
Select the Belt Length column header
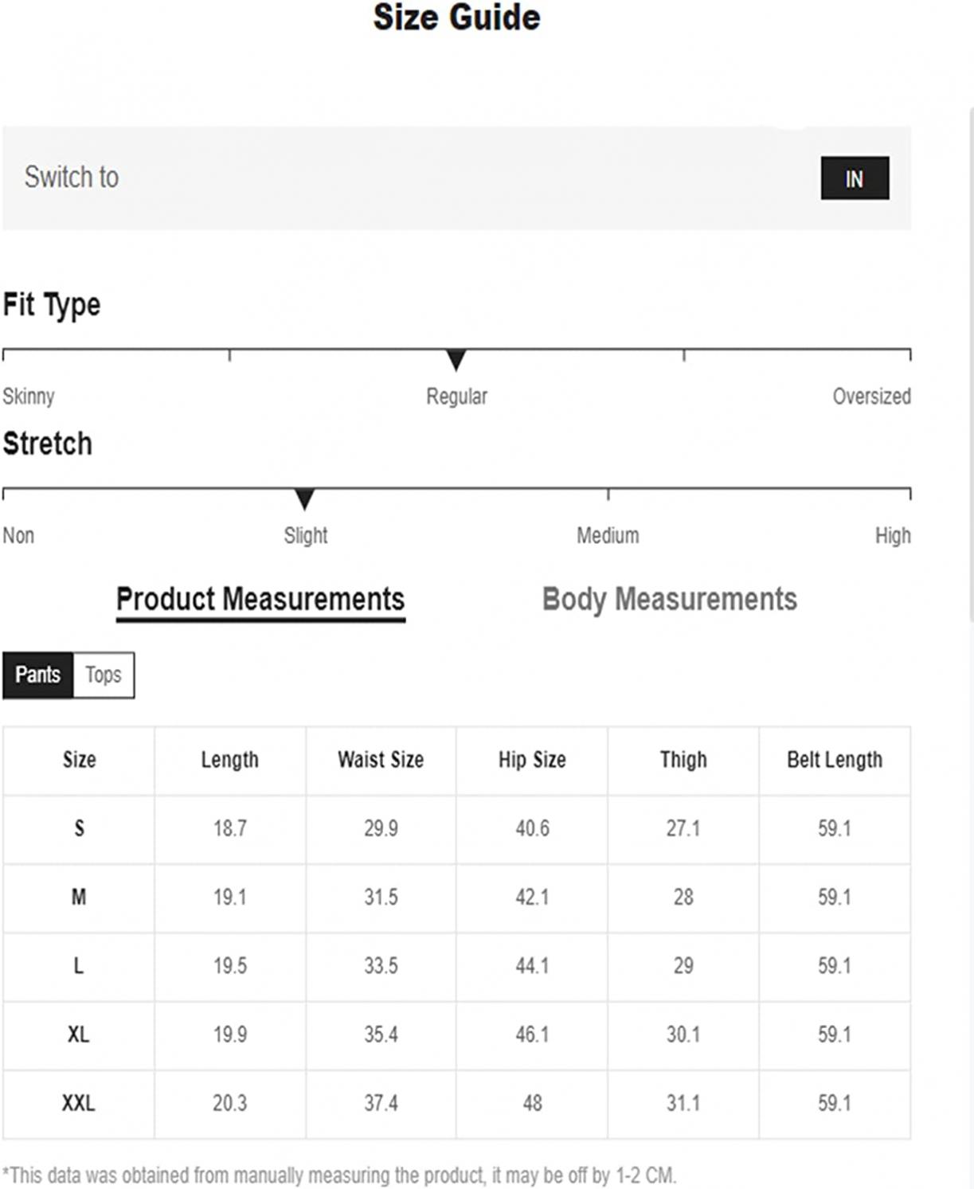click(x=835, y=761)
